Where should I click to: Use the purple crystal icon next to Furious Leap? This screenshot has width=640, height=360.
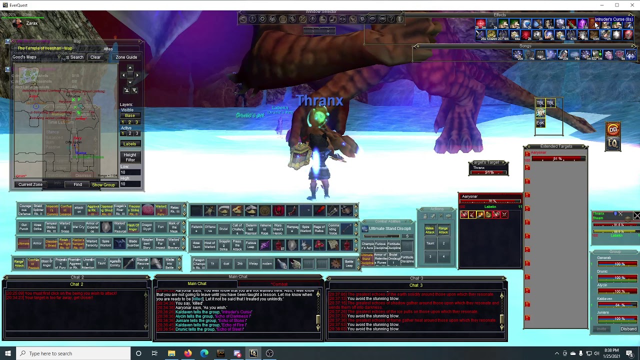pyautogui.click(x=264, y=245)
